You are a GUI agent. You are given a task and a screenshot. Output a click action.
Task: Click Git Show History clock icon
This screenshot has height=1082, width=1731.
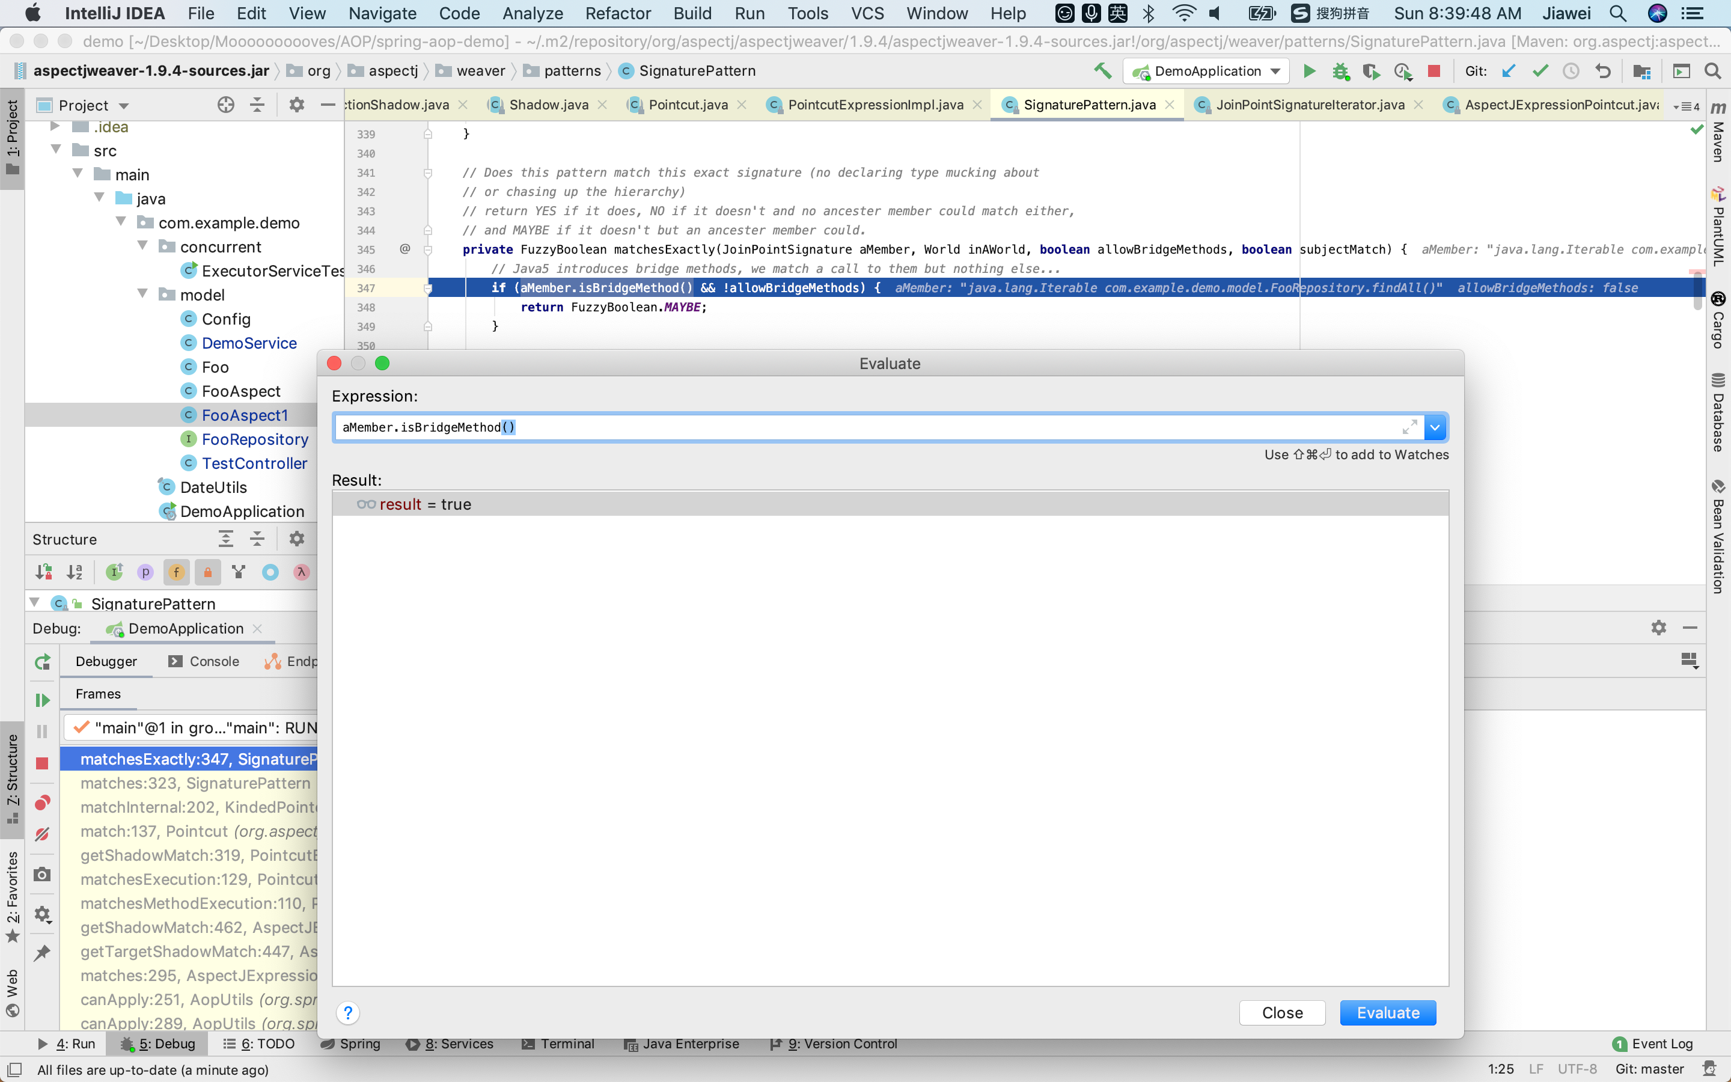1571,71
